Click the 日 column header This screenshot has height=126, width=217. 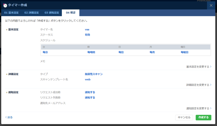pyautogui.click(x=120, y=47)
